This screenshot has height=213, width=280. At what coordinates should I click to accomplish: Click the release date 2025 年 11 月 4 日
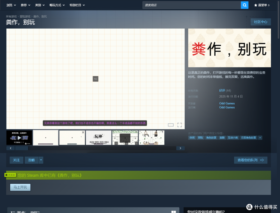[231, 97]
